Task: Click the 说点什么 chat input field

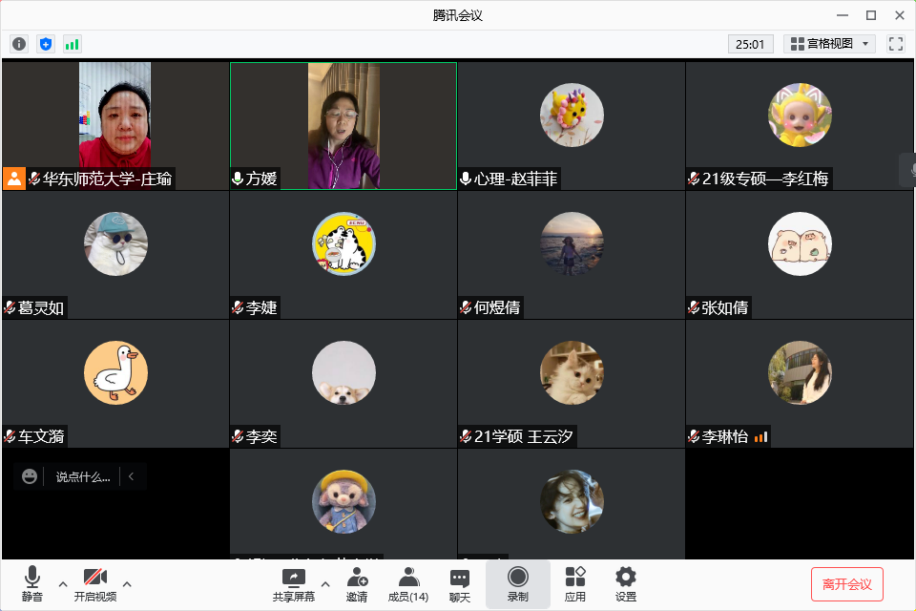Action: tap(82, 476)
